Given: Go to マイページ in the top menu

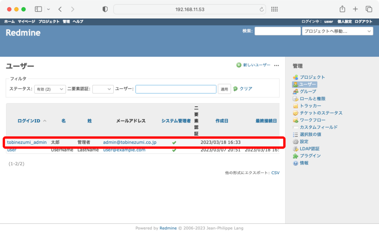Looking at the screenshot, I should [x=26, y=21].
